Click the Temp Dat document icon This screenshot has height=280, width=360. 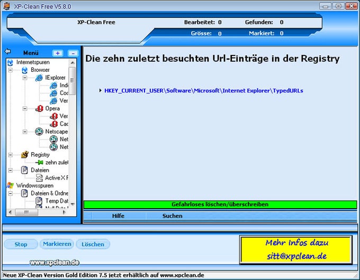click(39, 201)
